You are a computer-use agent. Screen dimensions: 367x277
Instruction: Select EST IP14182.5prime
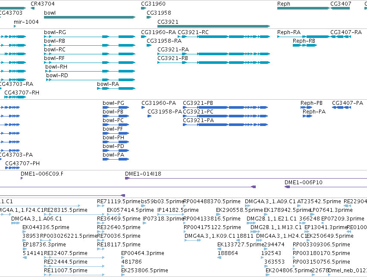click(171, 214)
